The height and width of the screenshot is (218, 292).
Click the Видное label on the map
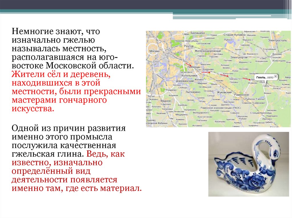(x=158, y=101)
